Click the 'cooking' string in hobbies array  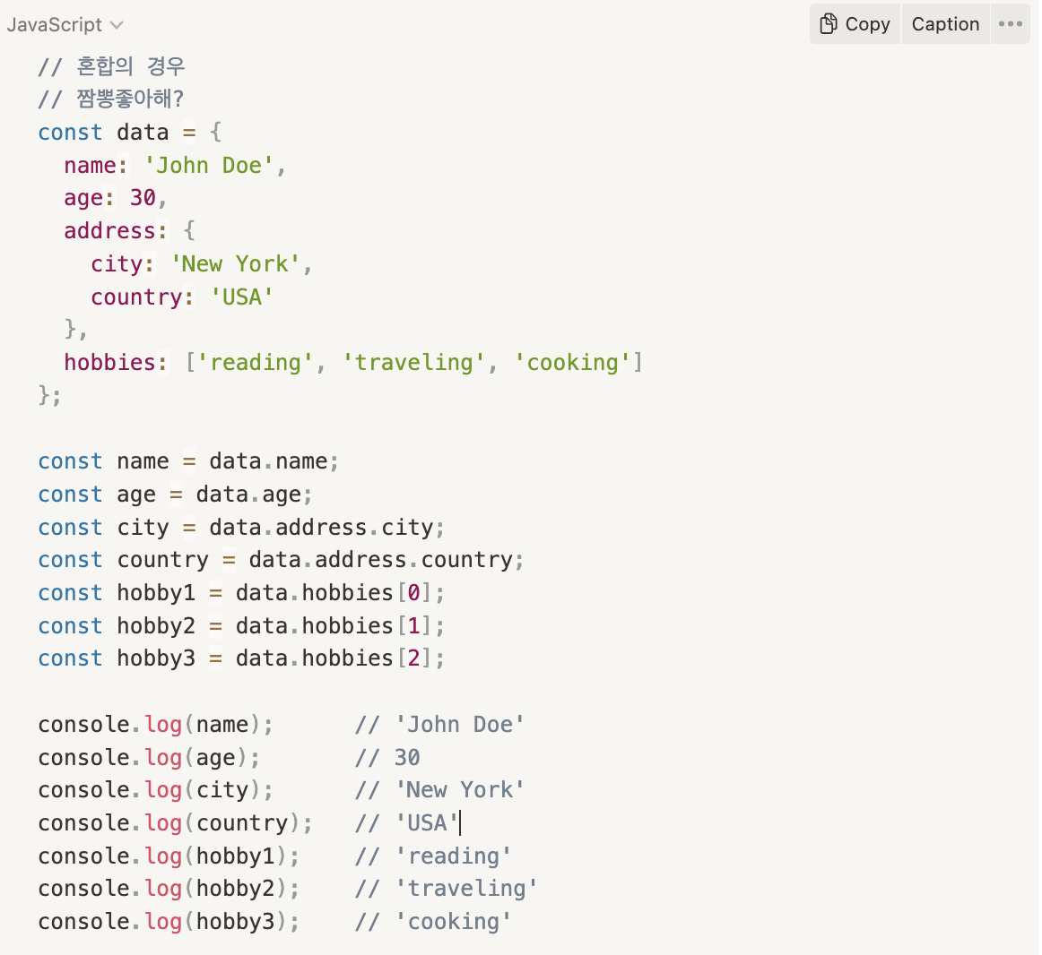572,363
